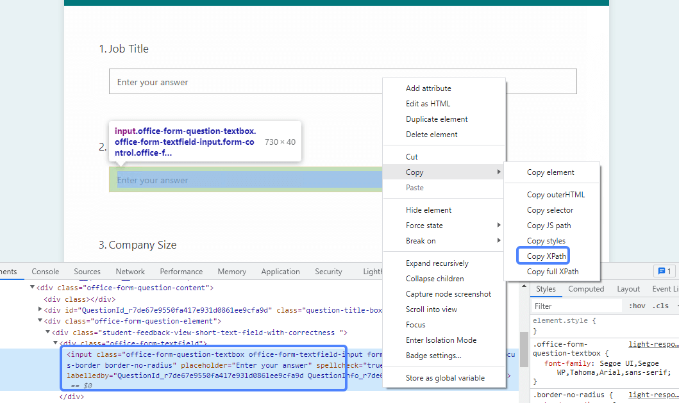Collapse the student-feedback-view div node

point(47,332)
